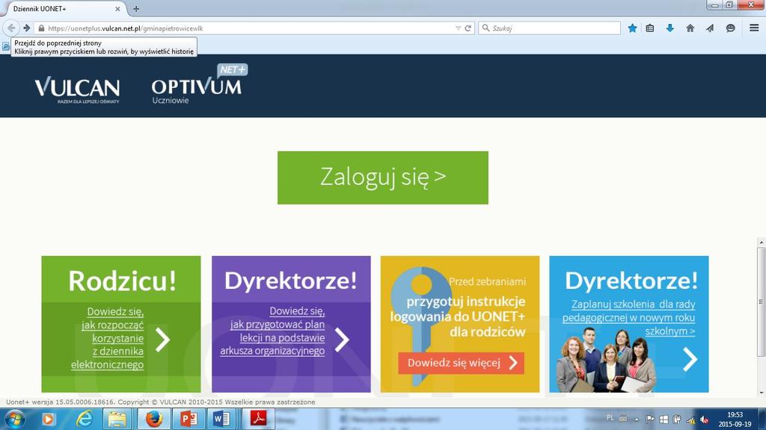Screen dimensions: 766x430
Task: Click the Action Center flag icon
Action: pos(650,420)
